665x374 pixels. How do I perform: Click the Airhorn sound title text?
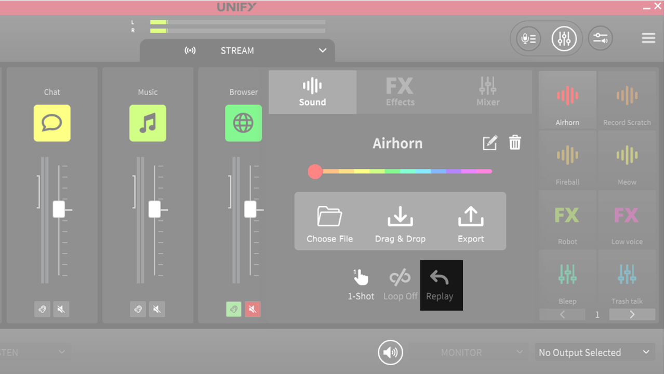(397, 143)
